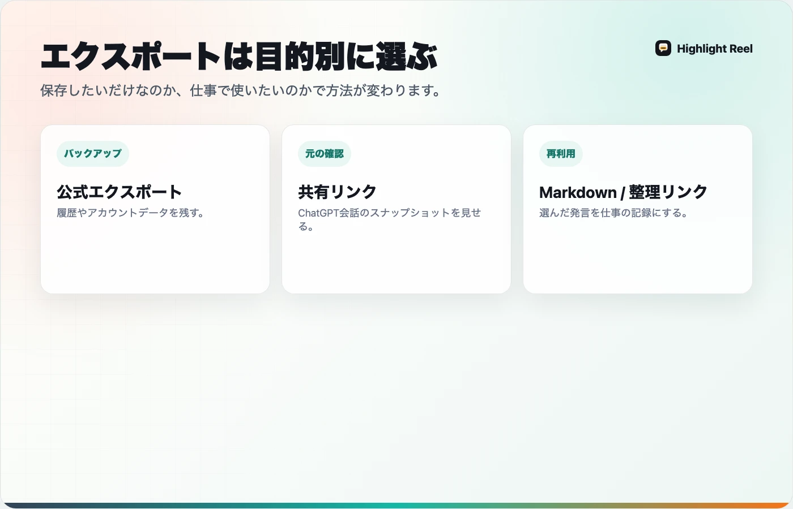Click the Highlight Reel chat bubble logo icon
793x509 pixels.
point(663,49)
